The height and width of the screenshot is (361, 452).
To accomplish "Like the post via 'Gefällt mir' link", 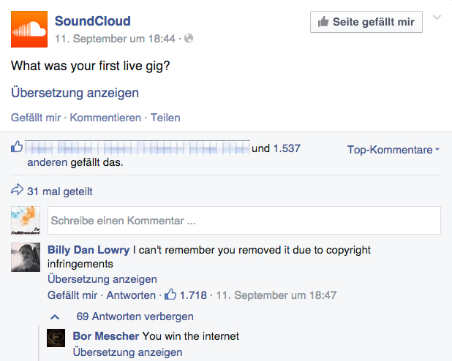I will 36,118.
